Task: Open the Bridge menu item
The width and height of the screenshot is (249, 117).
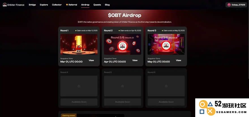Action: pyautogui.click(x=32, y=5)
